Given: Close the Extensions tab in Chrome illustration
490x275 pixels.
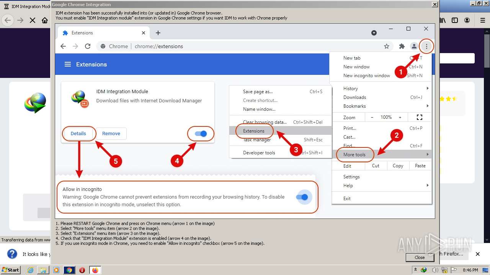Looking at the screenshot, I should click(x=144, y=33).
